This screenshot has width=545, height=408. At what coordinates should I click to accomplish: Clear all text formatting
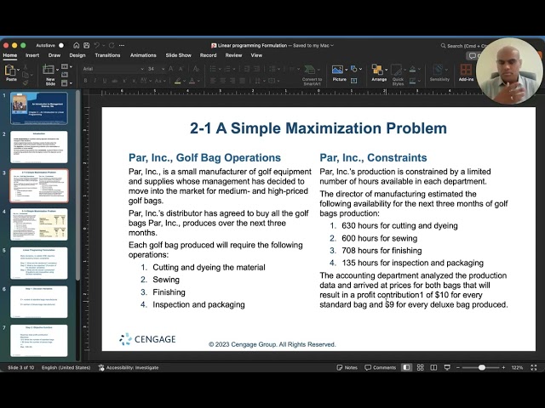tap(196, 69)
